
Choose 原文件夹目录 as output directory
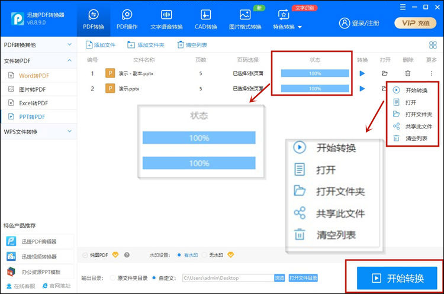pos(112,278)
